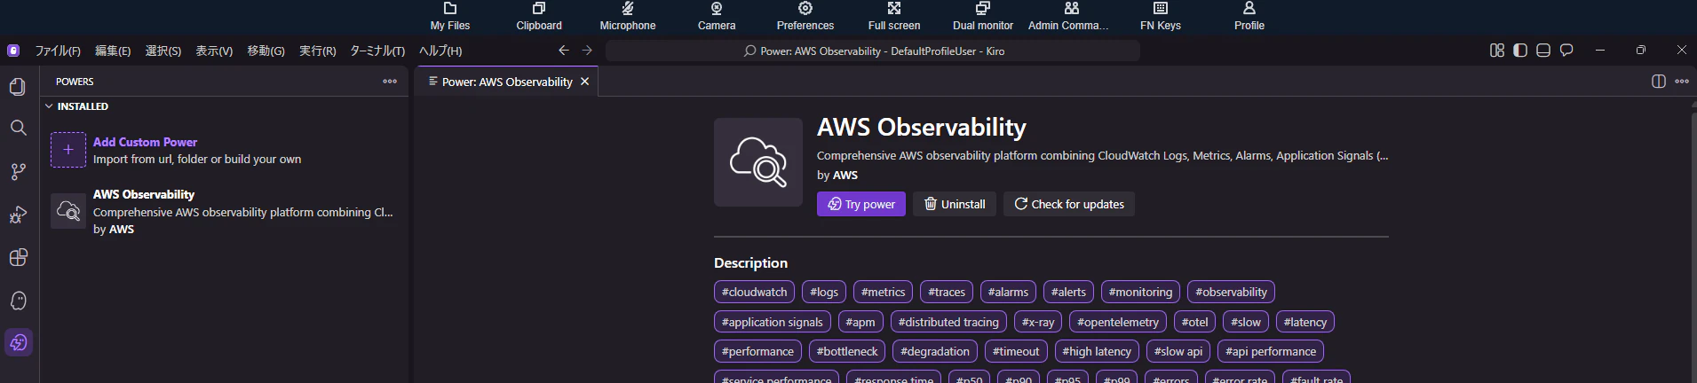Open Admin Commands in remote toolbar

coord(1068,16)
